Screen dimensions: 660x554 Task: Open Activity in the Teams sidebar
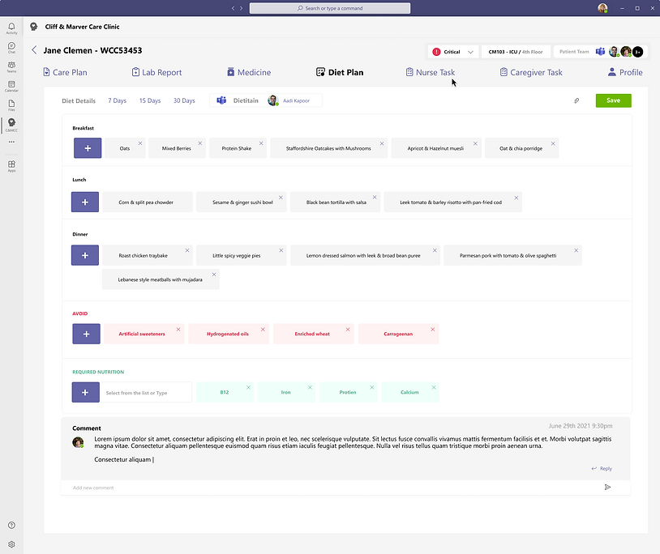tap(11, 28)
